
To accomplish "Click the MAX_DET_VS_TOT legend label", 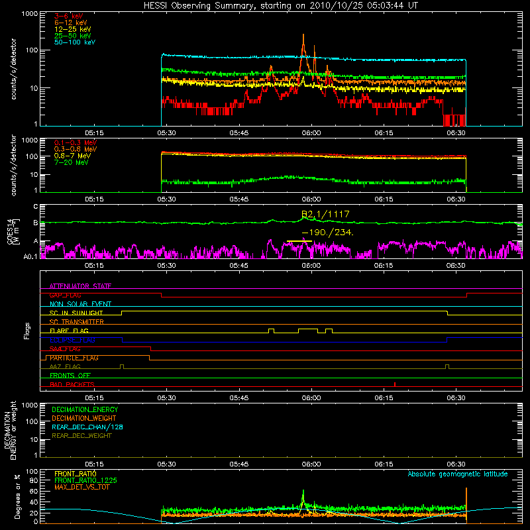I will pos(81,487).
